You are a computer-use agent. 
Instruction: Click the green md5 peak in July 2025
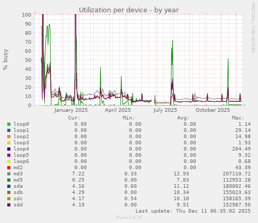click(172, 40)
